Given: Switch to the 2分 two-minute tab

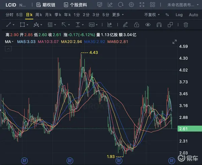Looking at the screenshot, I should pyautogui.click(x=86, y=15).
